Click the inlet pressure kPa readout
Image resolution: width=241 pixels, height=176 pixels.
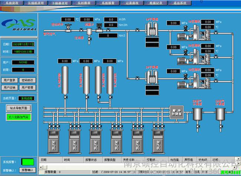(x=87, y=19)
